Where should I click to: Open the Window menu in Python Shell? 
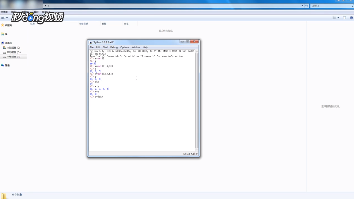coord(136,47)
